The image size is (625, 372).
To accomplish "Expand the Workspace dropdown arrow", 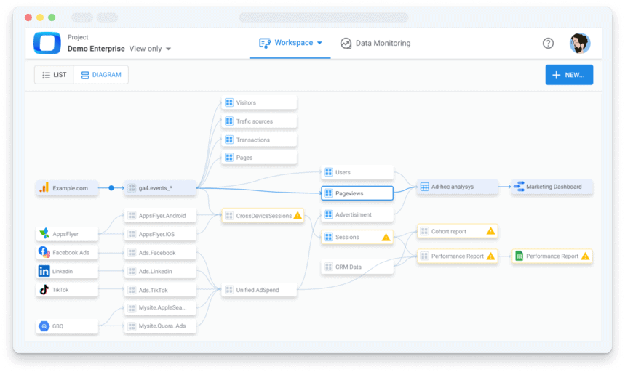I will (319, 43).
